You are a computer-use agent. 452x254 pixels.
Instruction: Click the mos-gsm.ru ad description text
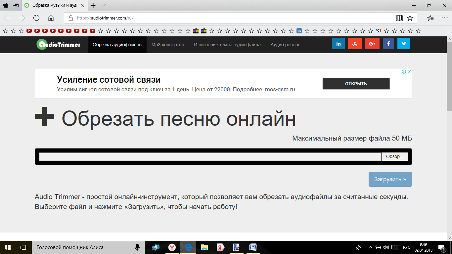176,89
